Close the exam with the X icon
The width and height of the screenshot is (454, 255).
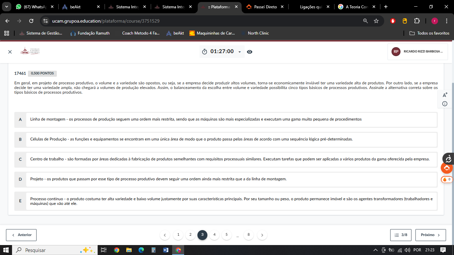(10, 52)
